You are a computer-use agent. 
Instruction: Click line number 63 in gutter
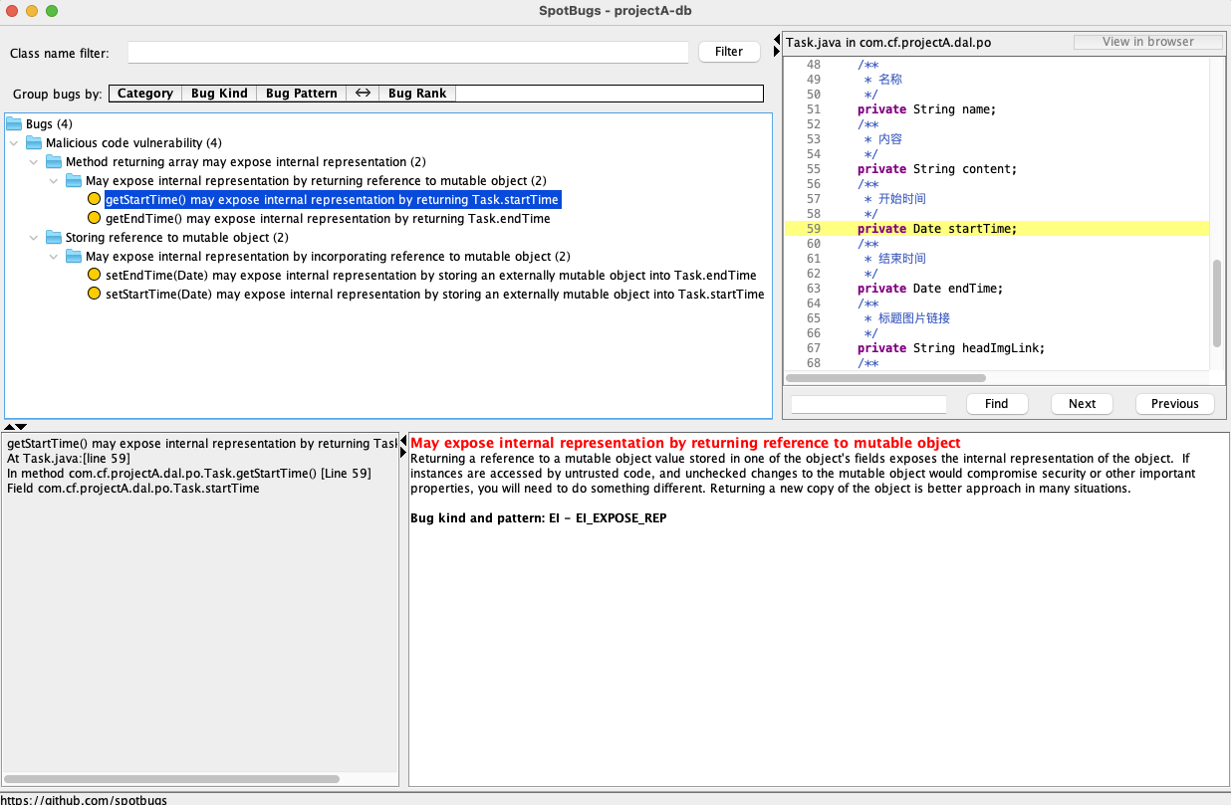tap(814, 289)
